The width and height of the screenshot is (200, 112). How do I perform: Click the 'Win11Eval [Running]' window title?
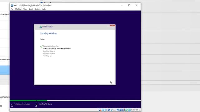32,5
